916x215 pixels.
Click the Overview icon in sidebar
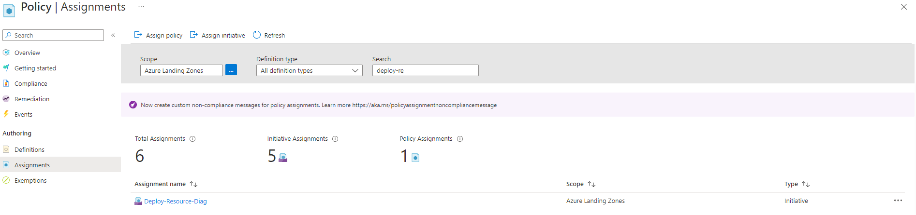tap(6, 52)
